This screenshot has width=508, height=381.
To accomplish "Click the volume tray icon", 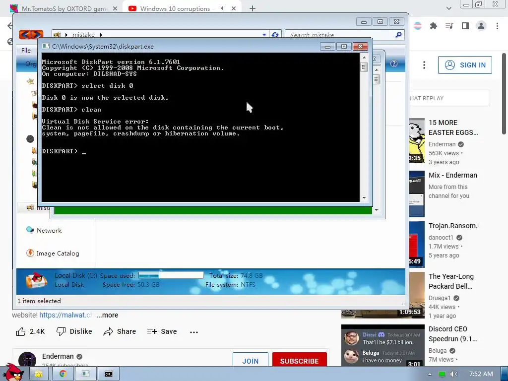I will [x=453, y=374].
